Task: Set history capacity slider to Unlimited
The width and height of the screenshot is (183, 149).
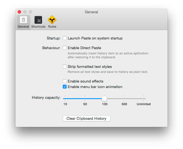Action: pyautogui.click(x=143, y=99)
